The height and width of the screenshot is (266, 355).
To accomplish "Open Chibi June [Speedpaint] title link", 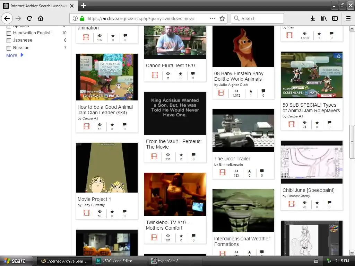I will 308,190.
